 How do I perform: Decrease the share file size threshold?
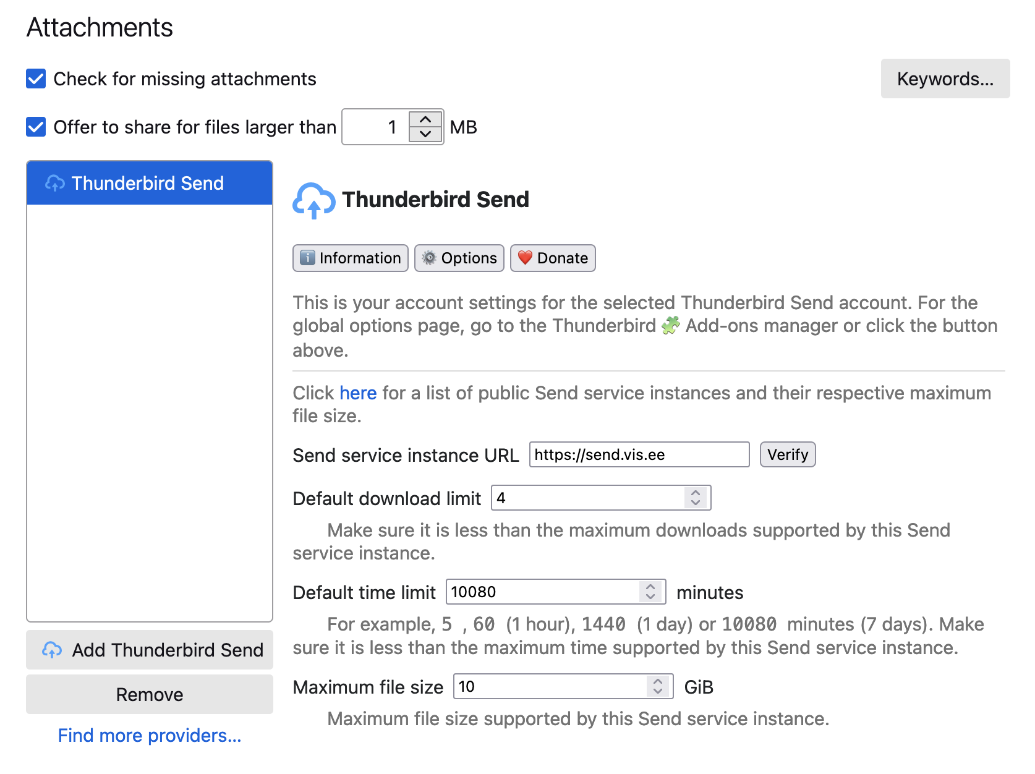point(425,134)
